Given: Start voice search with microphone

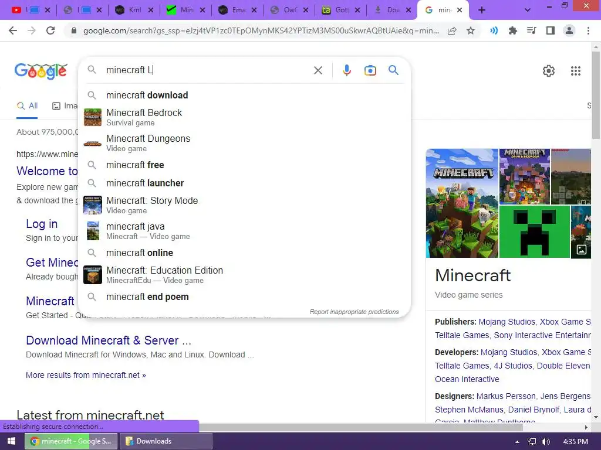Looking at the screenshot, I should click(x=346, y=70).
